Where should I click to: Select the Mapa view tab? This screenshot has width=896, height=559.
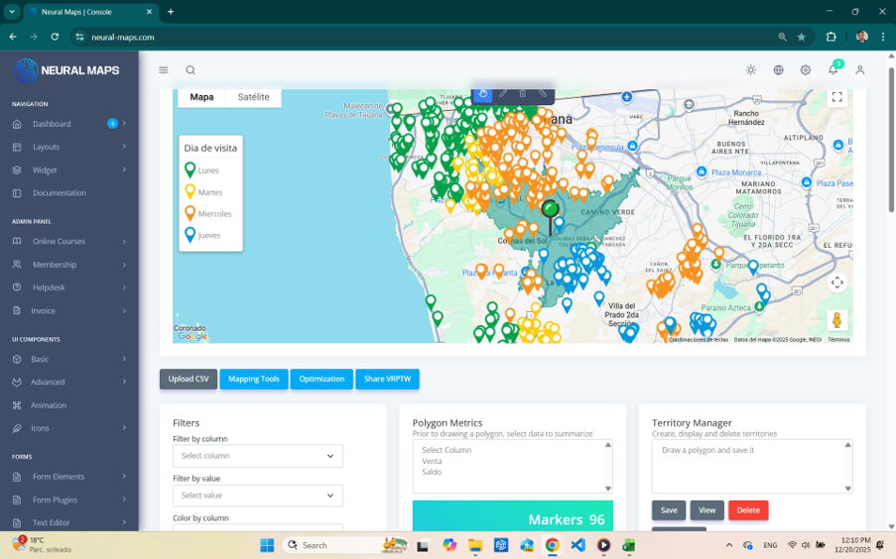coord(201,97)
